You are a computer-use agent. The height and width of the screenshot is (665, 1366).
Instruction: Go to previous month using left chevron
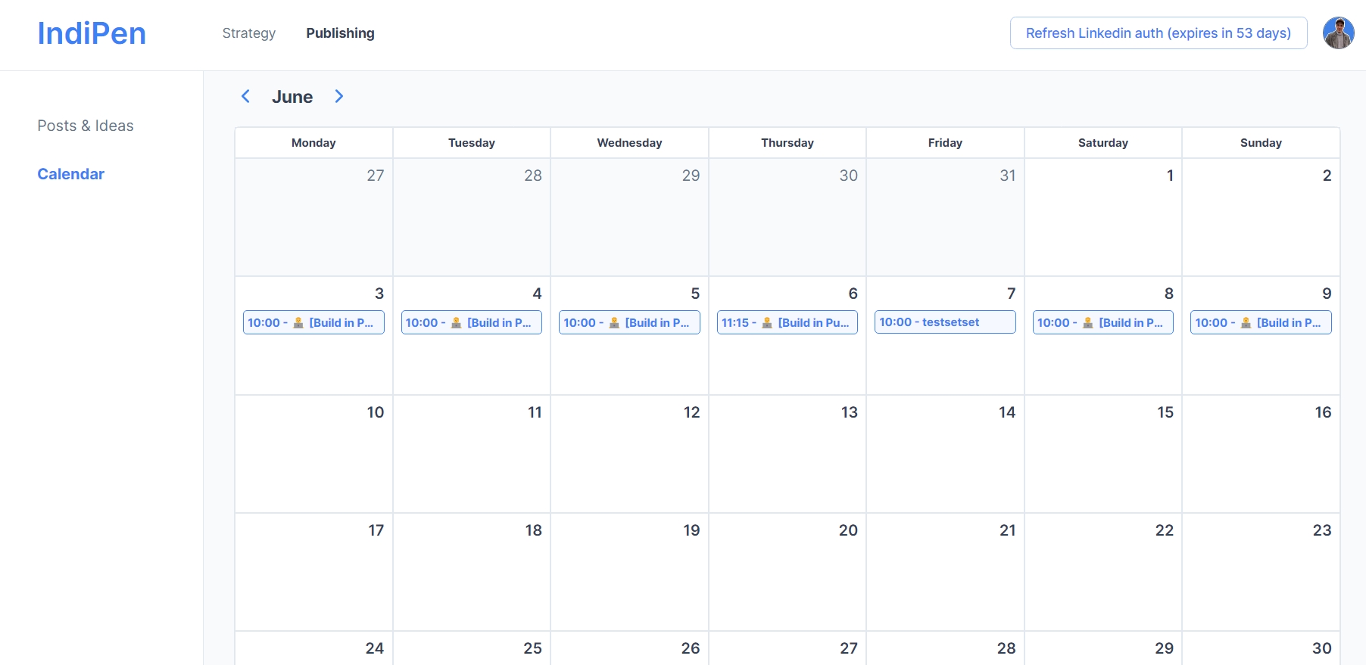pyautogui.click(x=245, y=96)
